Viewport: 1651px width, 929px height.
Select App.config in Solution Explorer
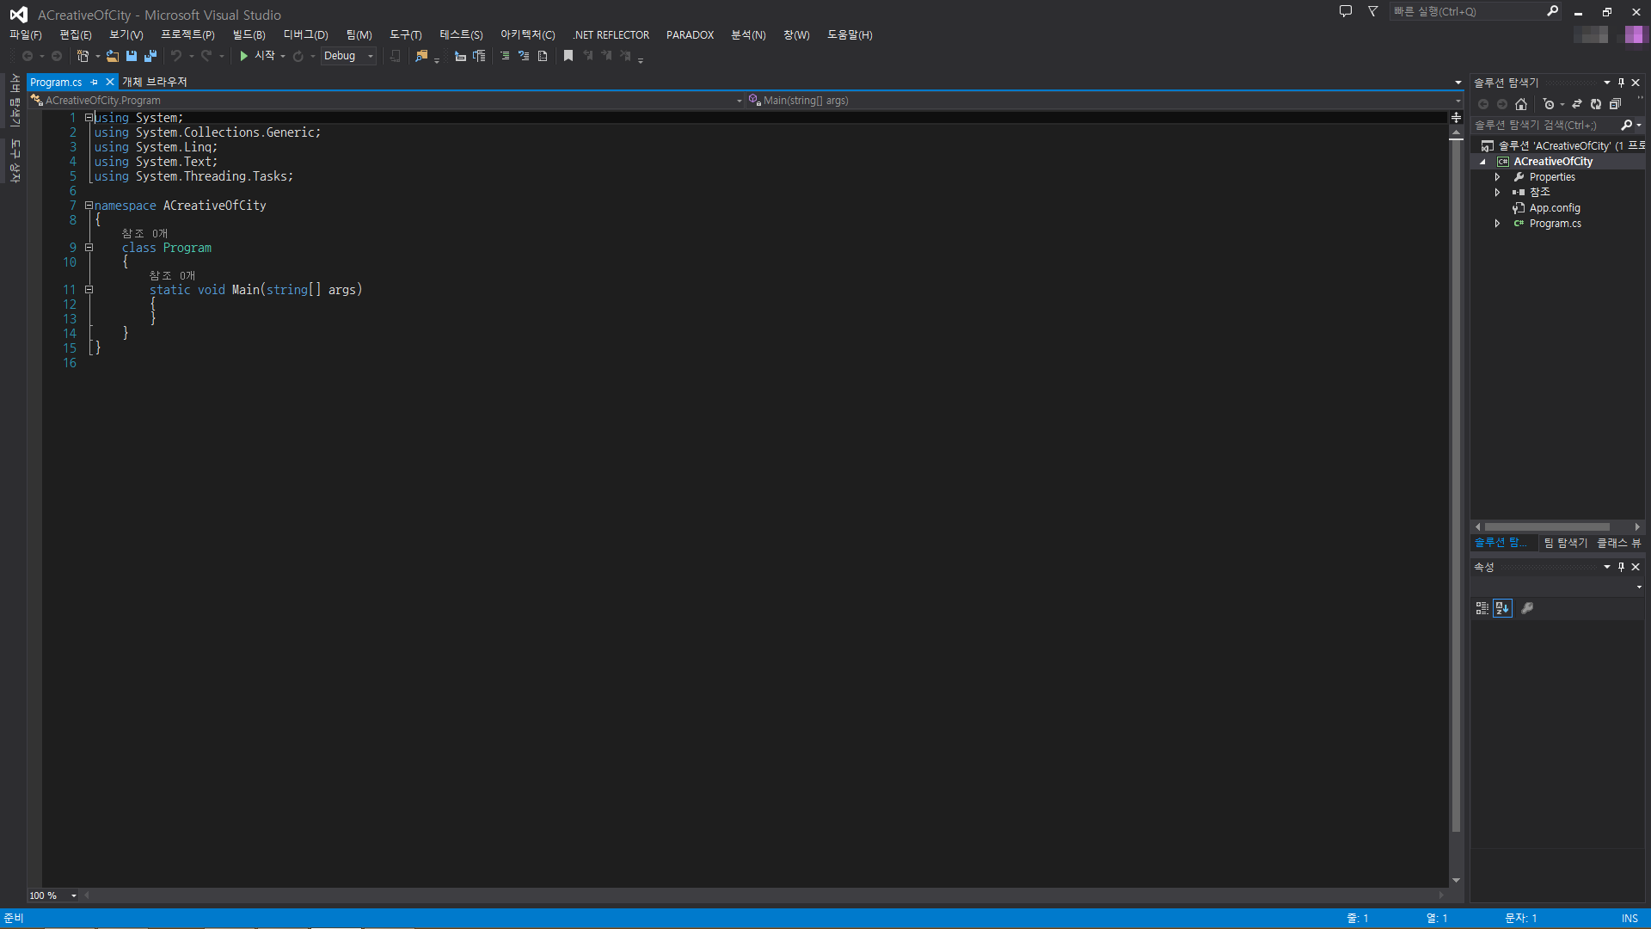tap(1554, 208)
